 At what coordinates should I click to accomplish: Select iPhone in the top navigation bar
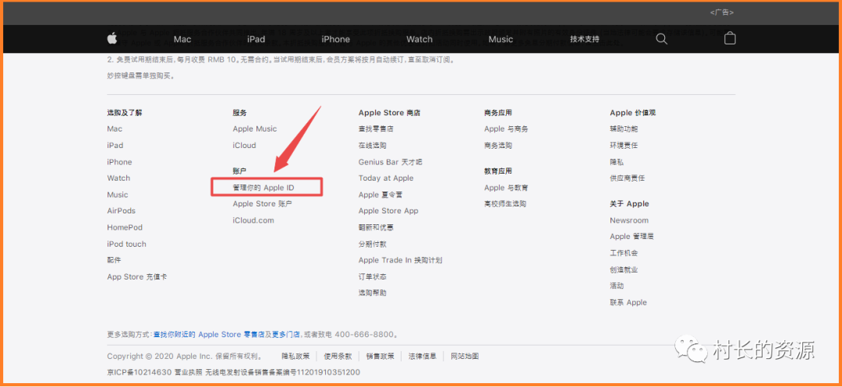[335, 39]
